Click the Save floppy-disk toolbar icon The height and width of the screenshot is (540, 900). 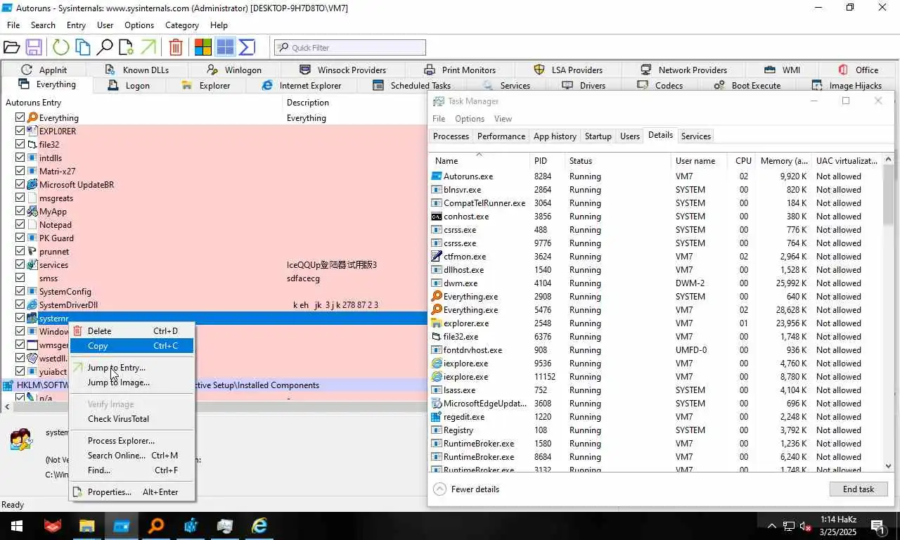33,47
